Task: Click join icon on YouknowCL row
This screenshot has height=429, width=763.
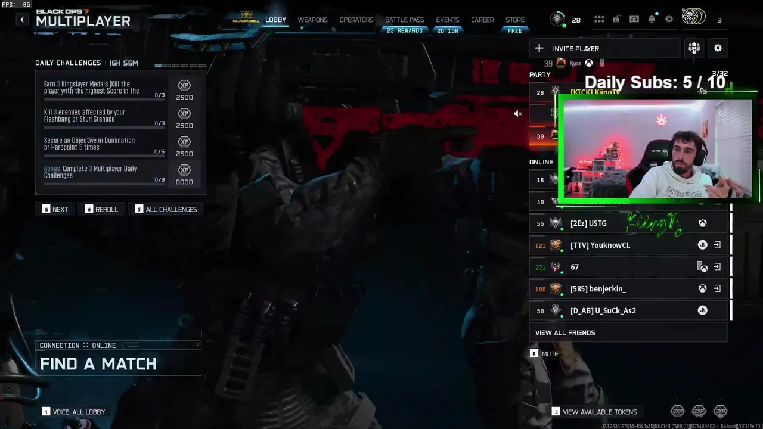Action: tap(717, 245)
